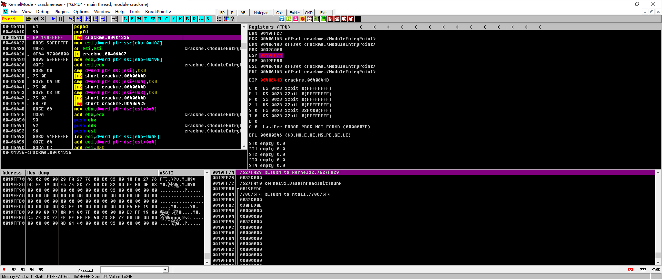Click the Trace over toolbar icon

tap(94, 19)
